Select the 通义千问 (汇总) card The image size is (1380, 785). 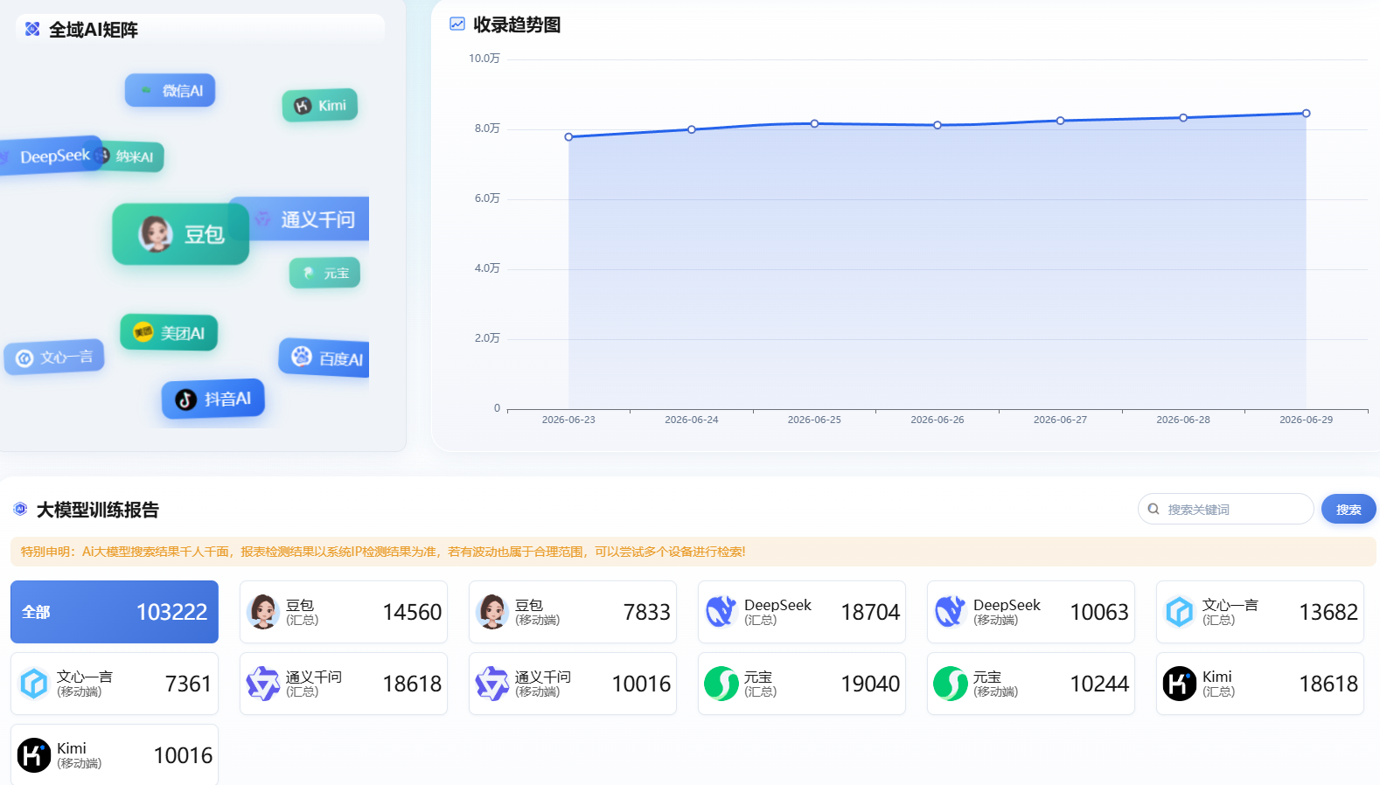pyautogui.click(x=344, y=684)
